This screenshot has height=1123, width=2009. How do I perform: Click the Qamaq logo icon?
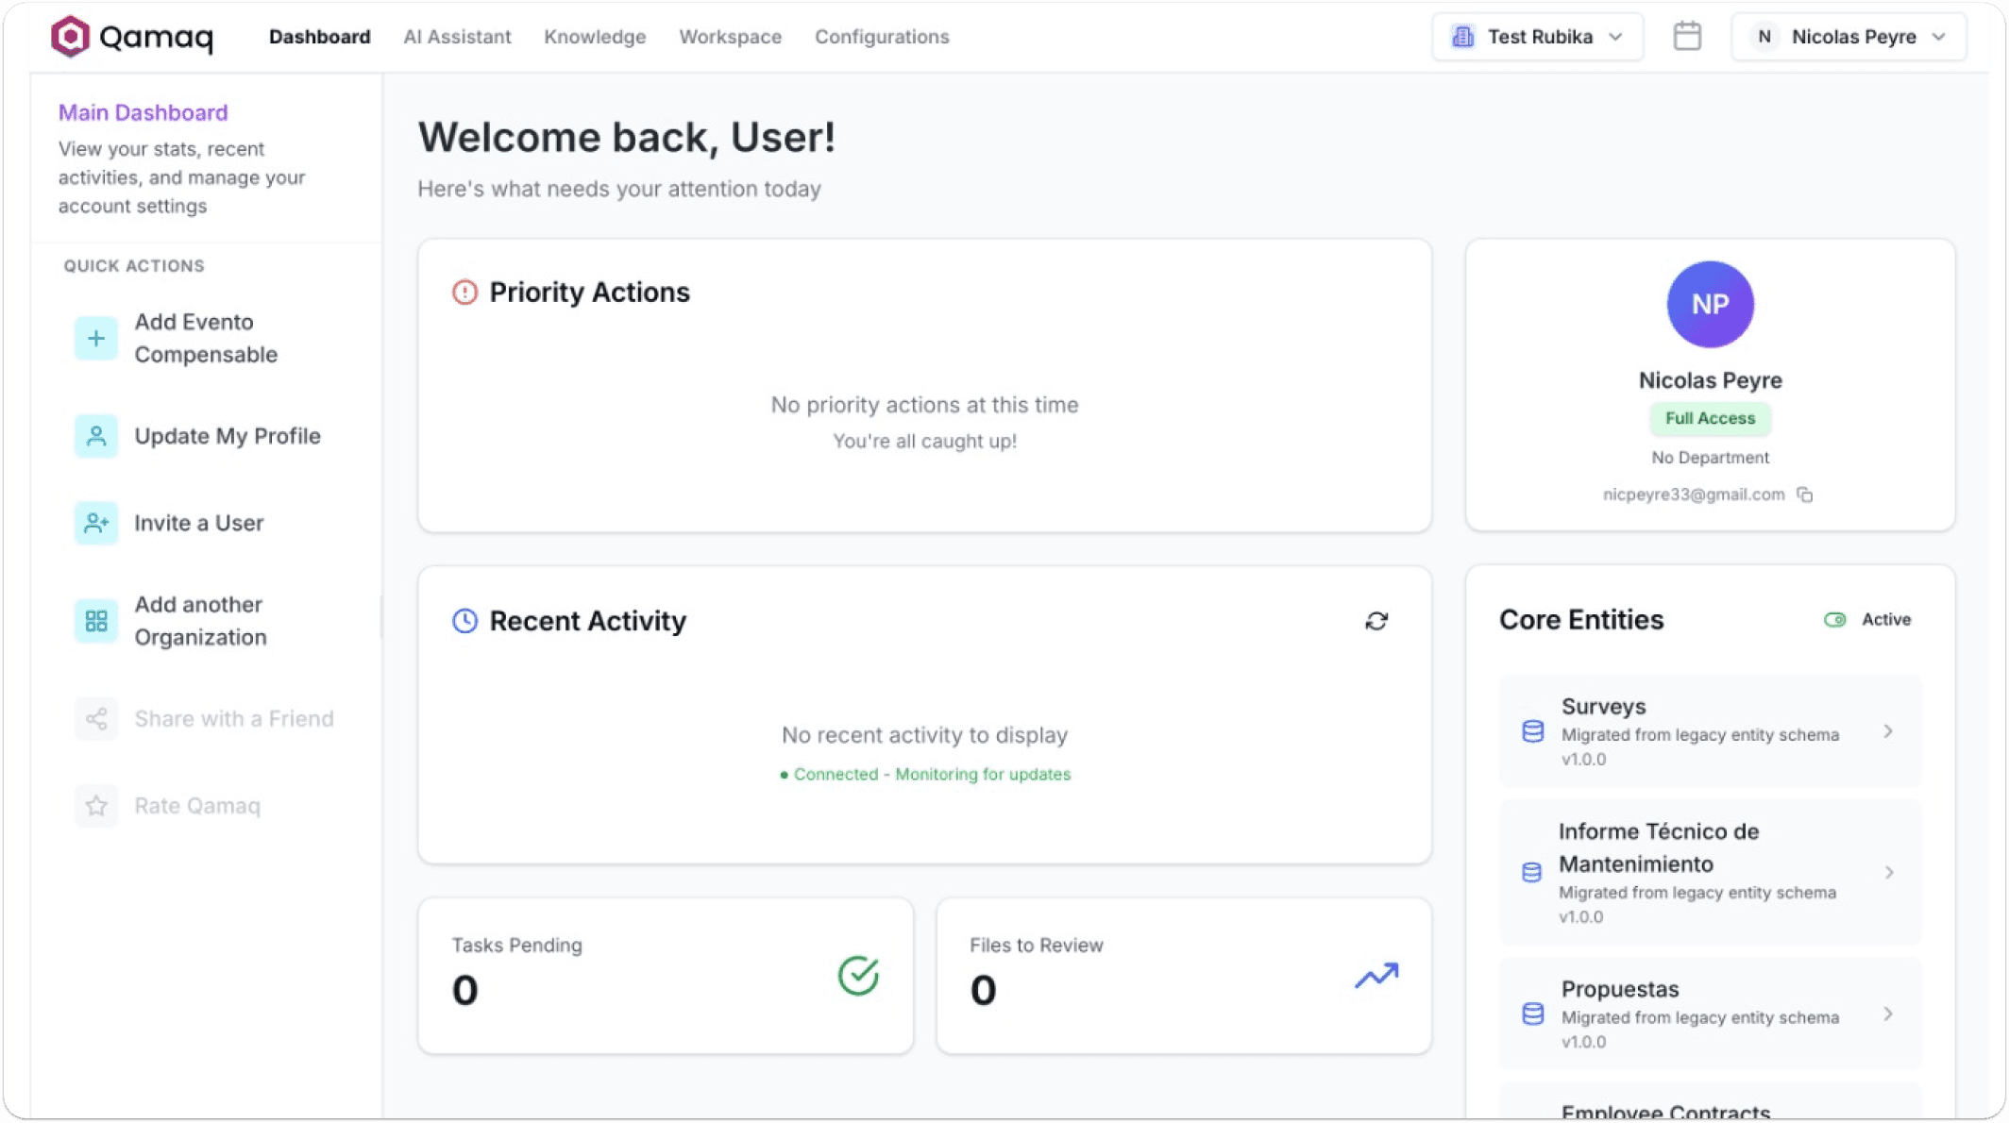point(70,37)
